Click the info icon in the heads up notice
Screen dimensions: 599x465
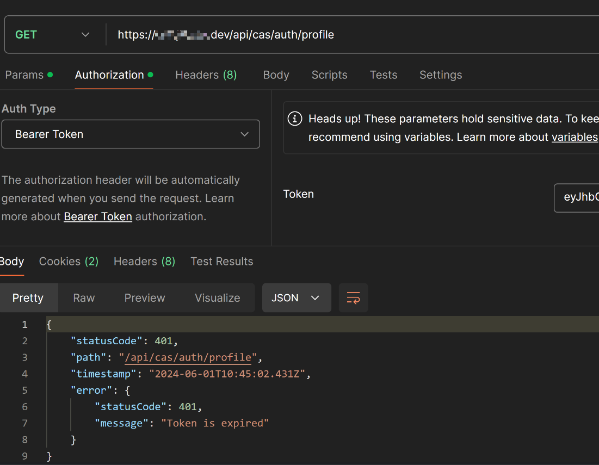click(294, 119)
